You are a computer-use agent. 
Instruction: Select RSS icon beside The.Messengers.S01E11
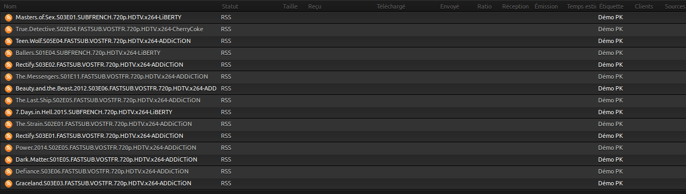point(8,77)
